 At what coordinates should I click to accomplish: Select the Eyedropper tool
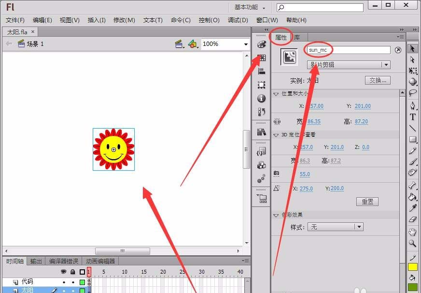click(412, 208)
